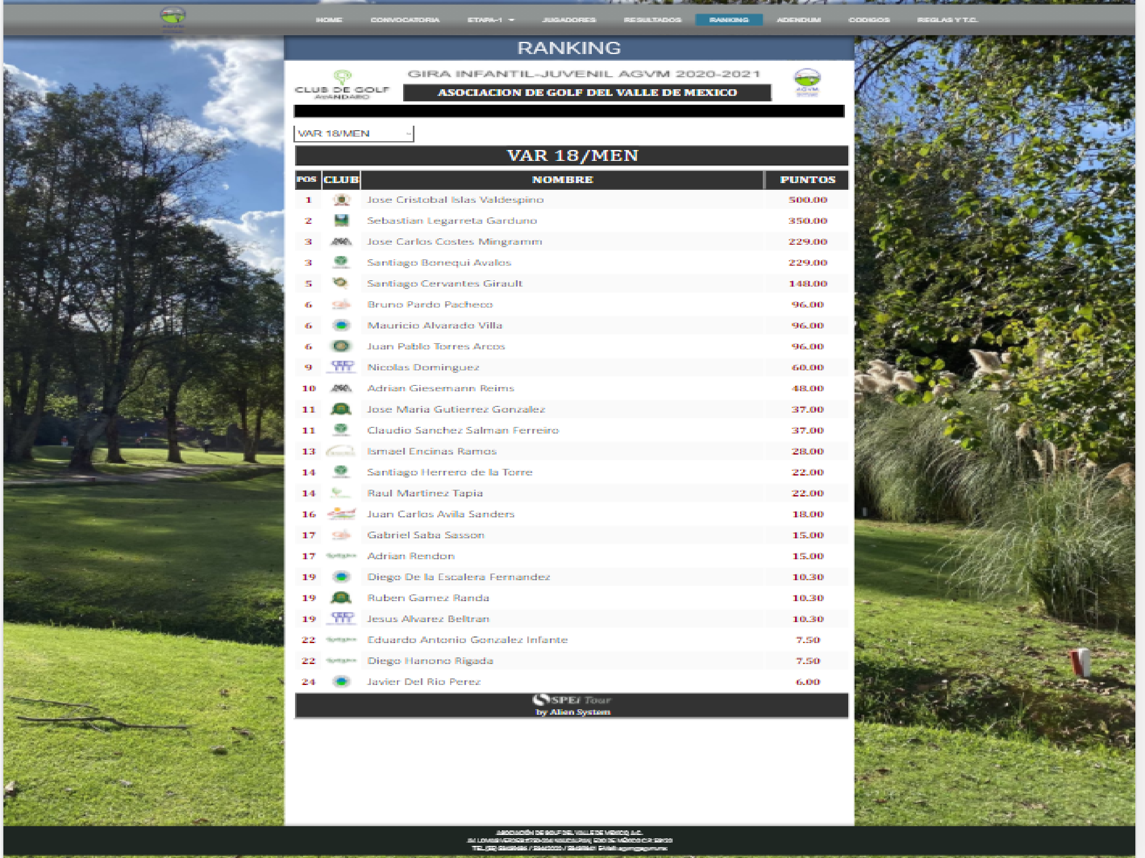Click club icon for Santiago Cervantes Girault
The height and width of the screenshot is (858, 1145).
point(341,283)
